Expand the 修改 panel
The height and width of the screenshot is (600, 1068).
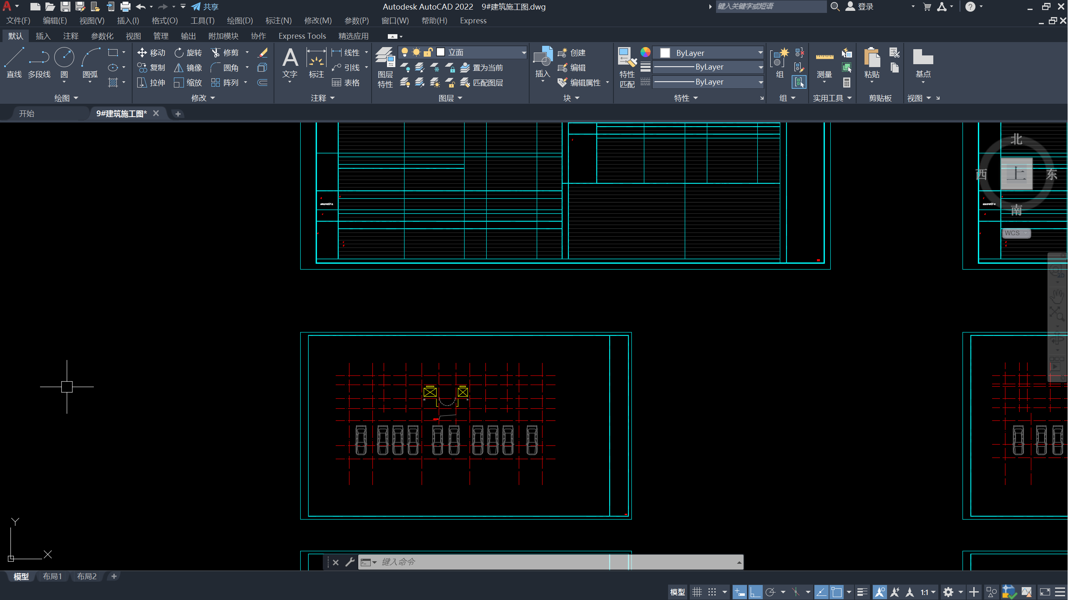[x=203, y=98]
